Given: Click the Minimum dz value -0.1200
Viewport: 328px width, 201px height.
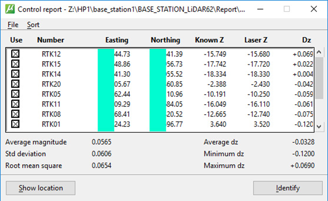Looking at the screenshot, I should [x=303, y=154].
